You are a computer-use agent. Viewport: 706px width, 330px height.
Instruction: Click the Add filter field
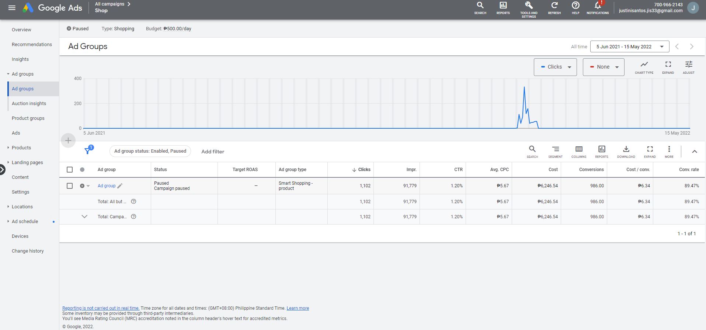coord(213,152)
